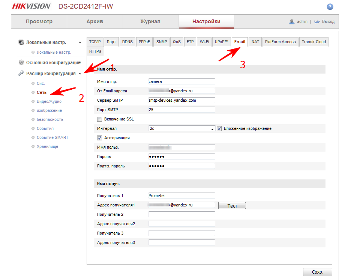Open the Архив main tab
This screenshot has height=280, width=348.
95,21
